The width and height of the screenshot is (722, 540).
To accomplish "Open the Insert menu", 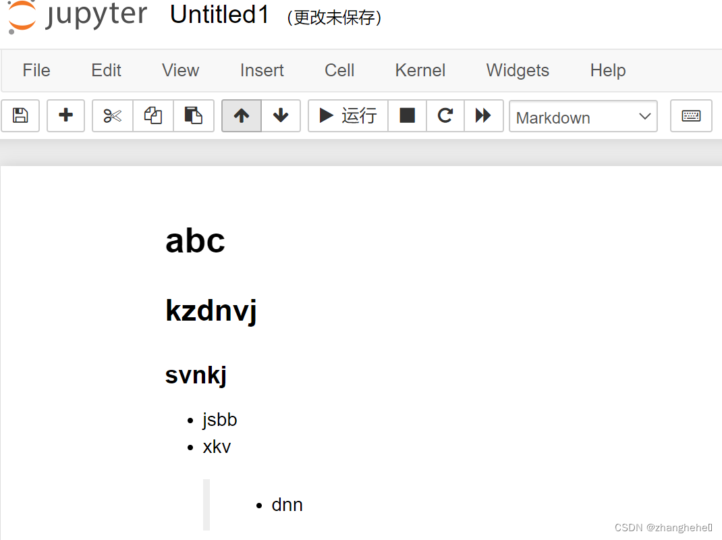I will (261, 70).
